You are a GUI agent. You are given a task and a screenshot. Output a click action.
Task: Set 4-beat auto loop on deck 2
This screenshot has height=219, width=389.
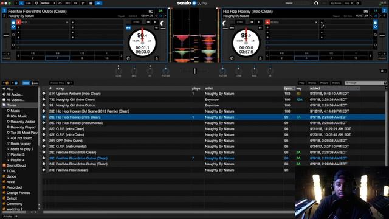pos(306,58)
